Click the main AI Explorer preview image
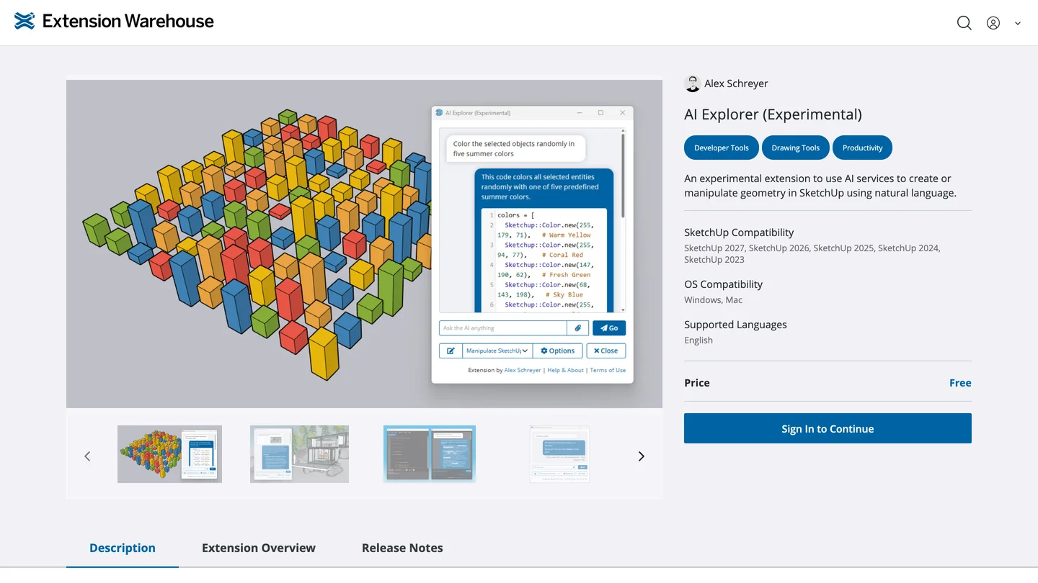The width and height of the screenshot is (1038, 583). pyautogui.click(x=364, y=243)
